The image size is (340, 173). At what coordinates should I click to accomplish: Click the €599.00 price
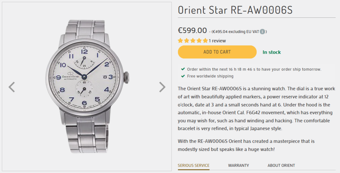pos(192,31)
